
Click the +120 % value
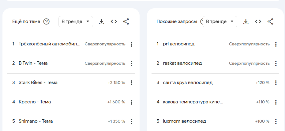coord(262,83)
